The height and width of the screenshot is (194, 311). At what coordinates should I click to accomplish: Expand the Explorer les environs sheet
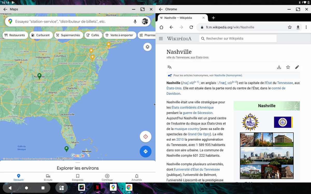point(78,167)
